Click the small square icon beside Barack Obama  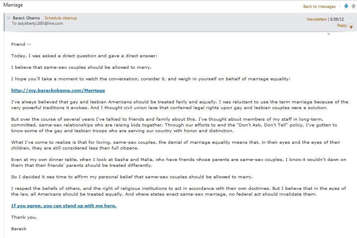pyautogui.click(x=9, y=18)
